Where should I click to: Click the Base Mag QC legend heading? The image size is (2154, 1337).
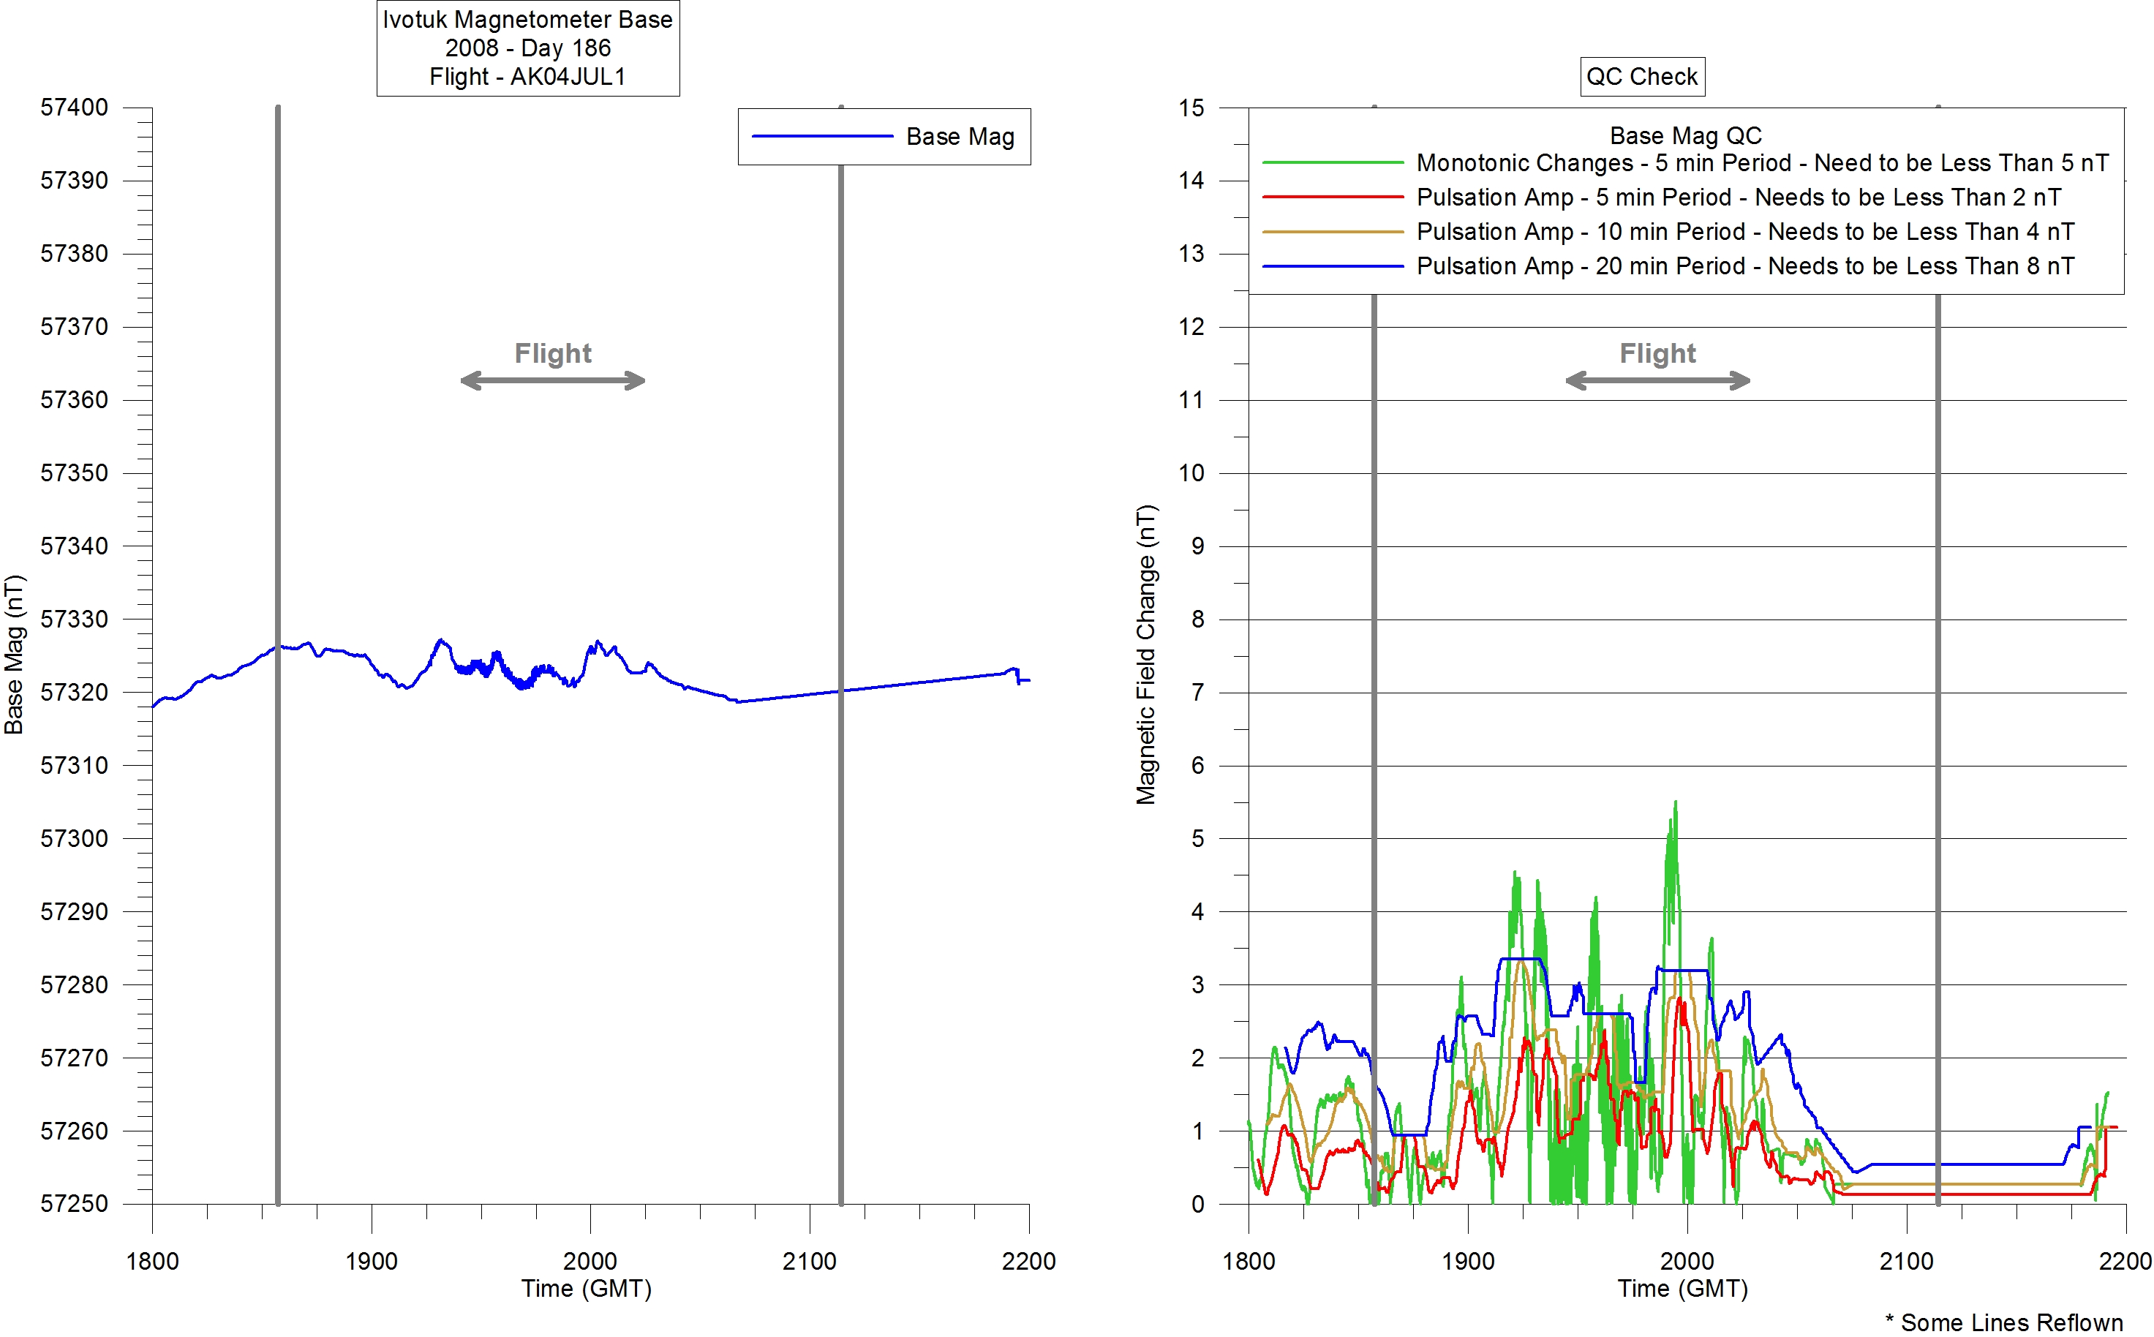[1685, 135]
